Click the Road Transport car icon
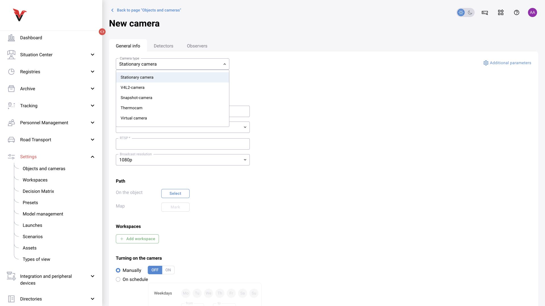The width and height of the screenshot is (545, 306). [11, 140]
